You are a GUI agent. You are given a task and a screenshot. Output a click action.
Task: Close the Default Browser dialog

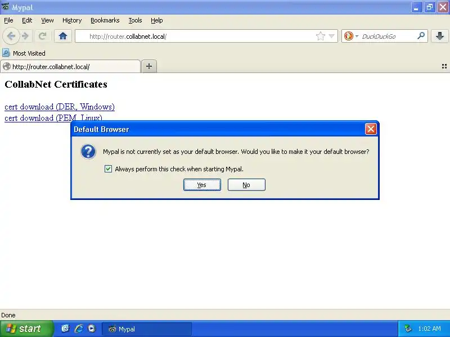click(371, 129)
